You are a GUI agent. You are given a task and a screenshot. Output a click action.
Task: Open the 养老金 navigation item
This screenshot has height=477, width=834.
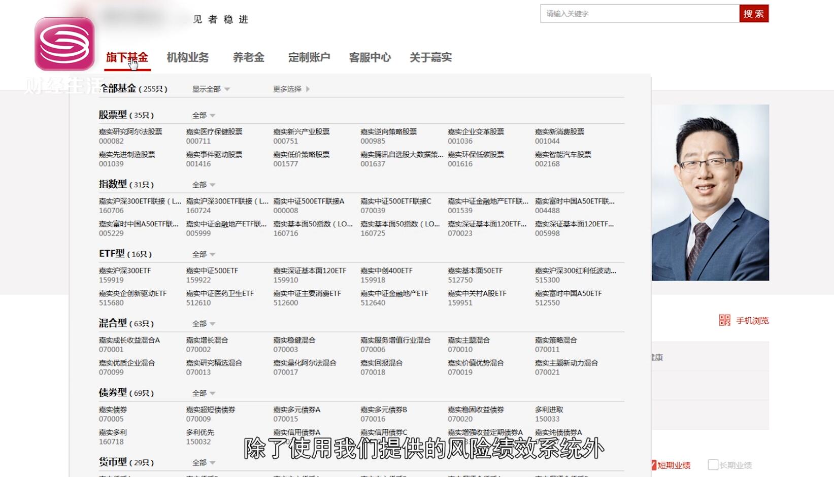coord(248,57)
